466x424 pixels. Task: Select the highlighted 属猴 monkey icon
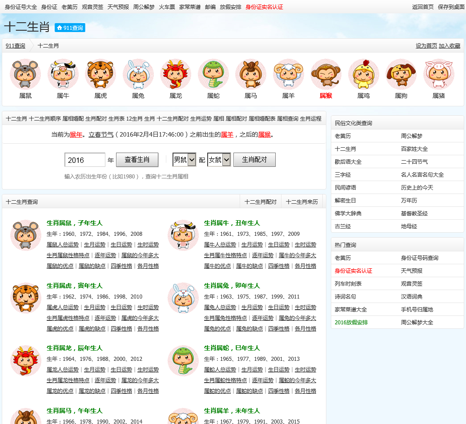(x=326, y=74)
